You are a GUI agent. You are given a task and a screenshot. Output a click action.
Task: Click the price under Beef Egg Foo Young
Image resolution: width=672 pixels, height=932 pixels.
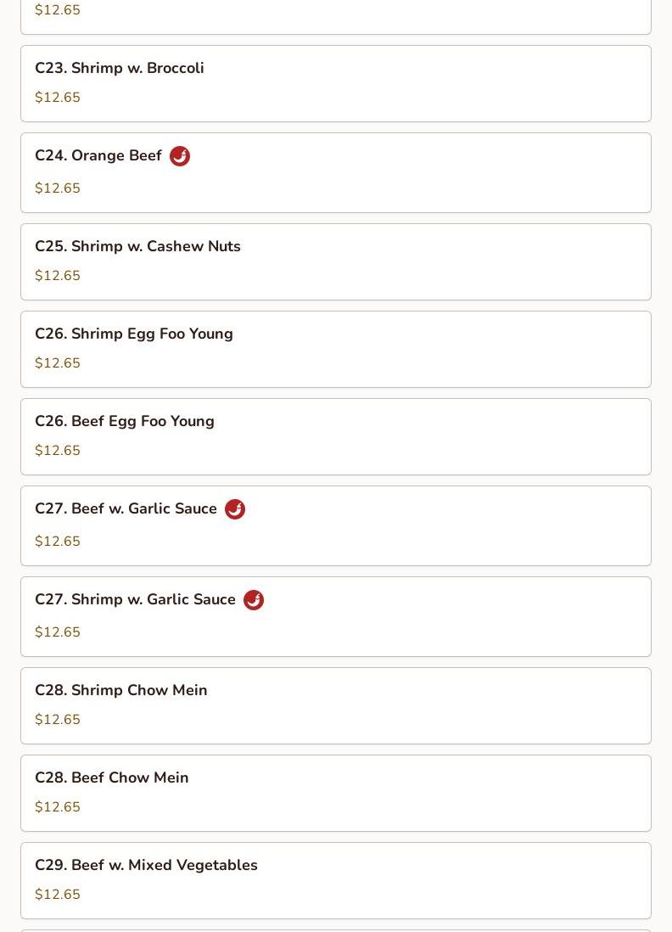58,451
